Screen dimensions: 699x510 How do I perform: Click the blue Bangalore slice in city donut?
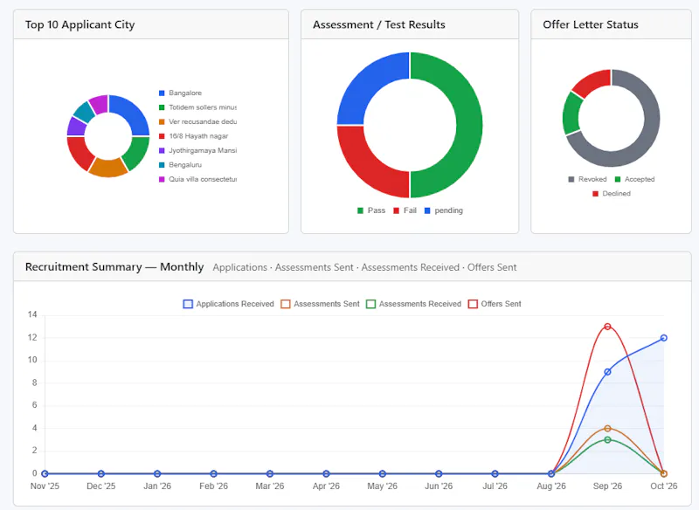[x=130, y=114]
